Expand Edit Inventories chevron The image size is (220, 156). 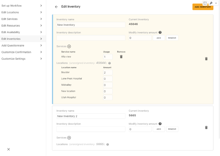(x=41, y=39)
